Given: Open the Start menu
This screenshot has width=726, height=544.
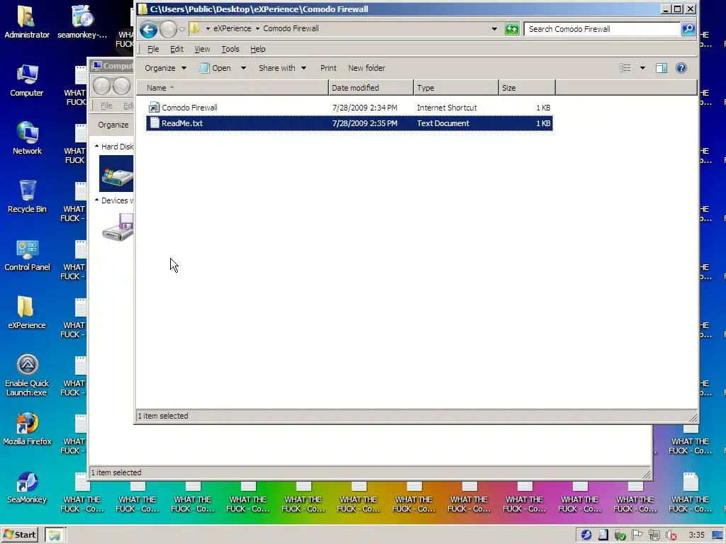Looking at the screenshot, I should [20, 535].
